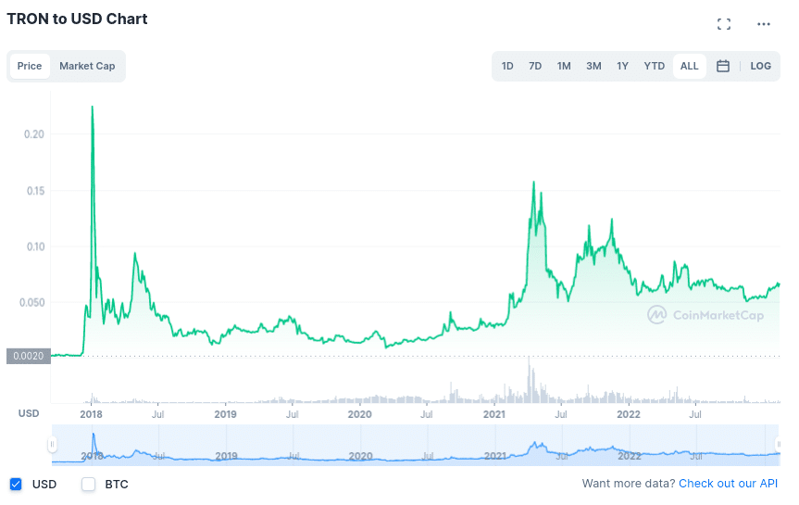Screen dimensions: 799x505
Task: Open the fullscreen chart view icon
Action: 724,24
